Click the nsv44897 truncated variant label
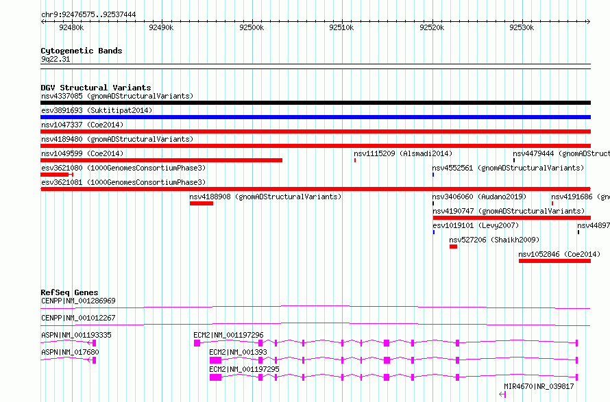 click(x=594, y=225)
